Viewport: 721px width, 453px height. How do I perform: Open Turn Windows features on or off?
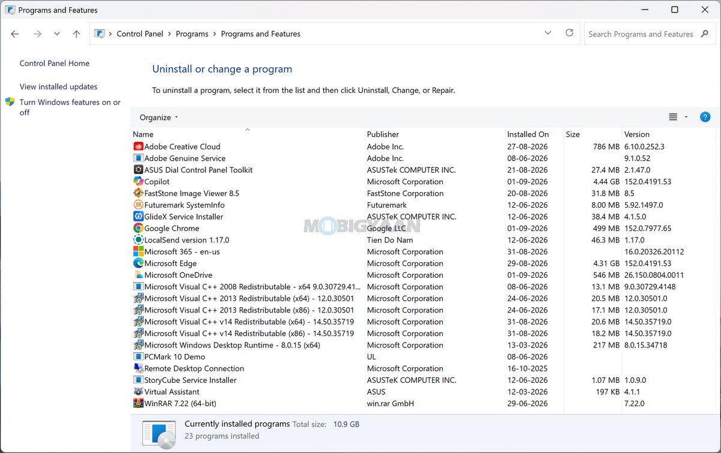[70, 107]
